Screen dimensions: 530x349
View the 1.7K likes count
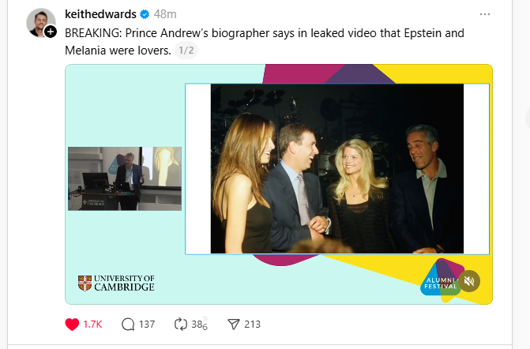(x=92, y=325)
